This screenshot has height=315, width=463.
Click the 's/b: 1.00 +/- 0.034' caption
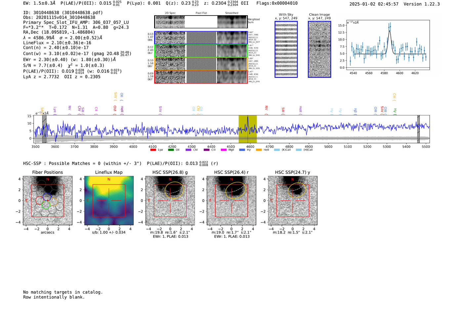[x=109, y=232]
